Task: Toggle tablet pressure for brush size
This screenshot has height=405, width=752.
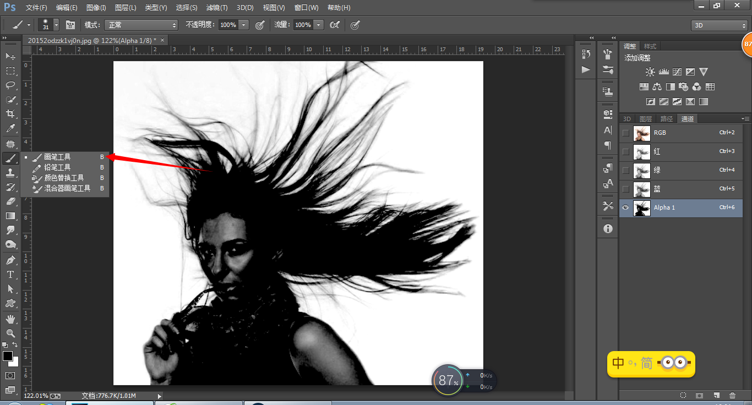Action: 356,25
